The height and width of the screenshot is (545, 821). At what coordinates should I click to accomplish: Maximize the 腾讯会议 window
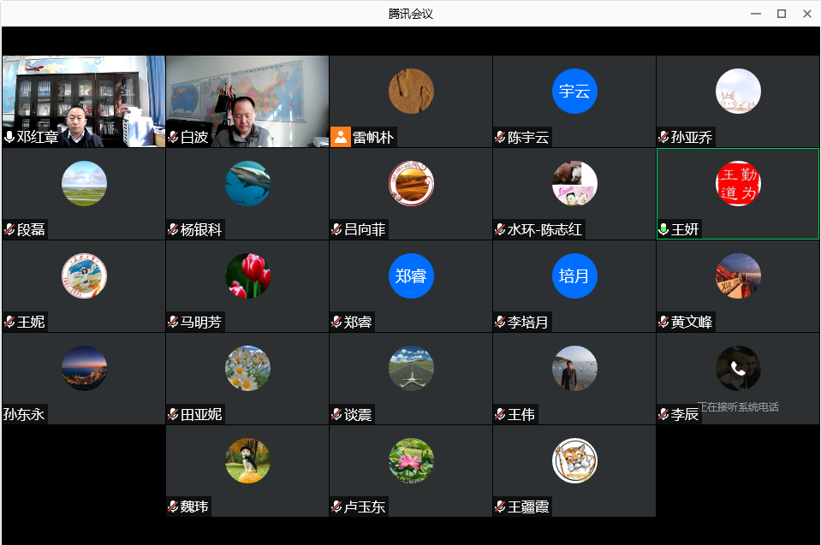(781, 14)
